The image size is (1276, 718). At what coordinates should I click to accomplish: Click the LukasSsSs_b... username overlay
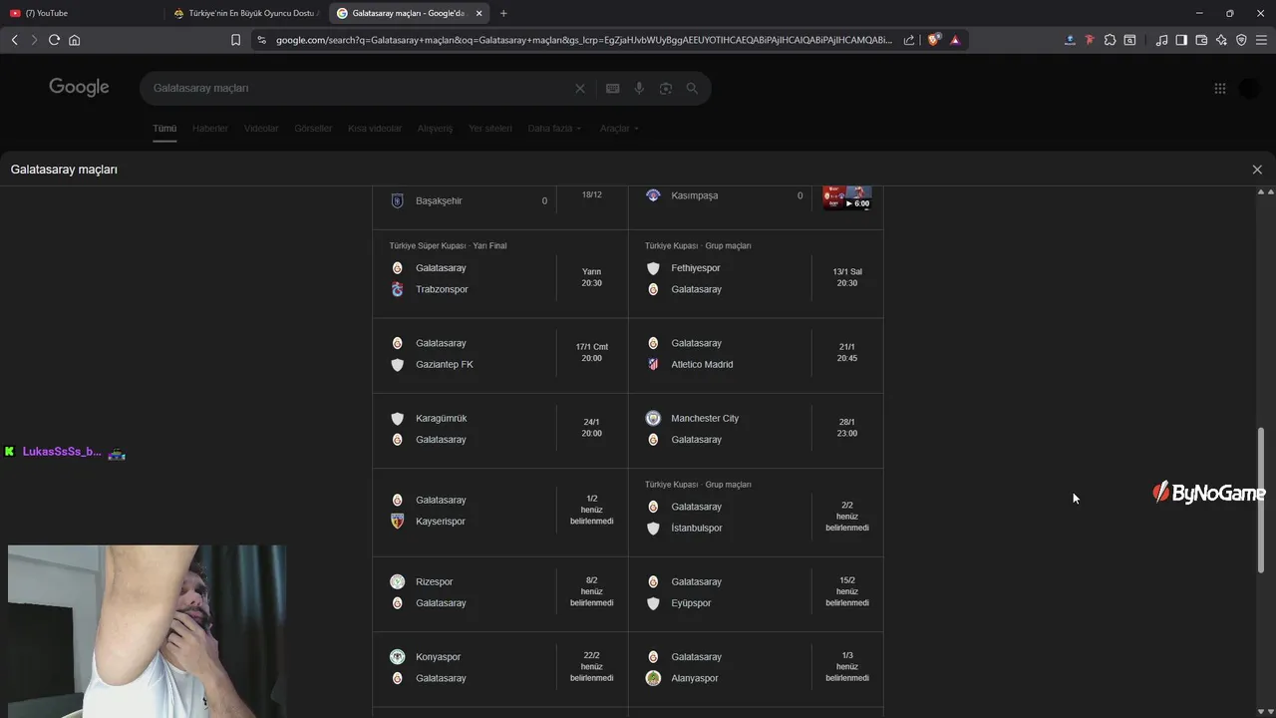(x=62, y=452)
